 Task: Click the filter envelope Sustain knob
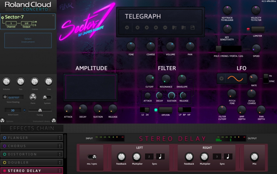(171, 96)
